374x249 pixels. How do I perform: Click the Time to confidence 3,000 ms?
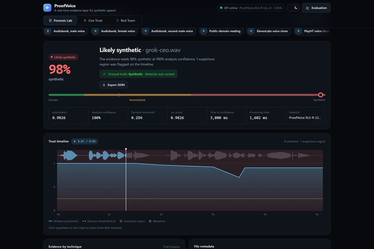[x=219, y=118]
